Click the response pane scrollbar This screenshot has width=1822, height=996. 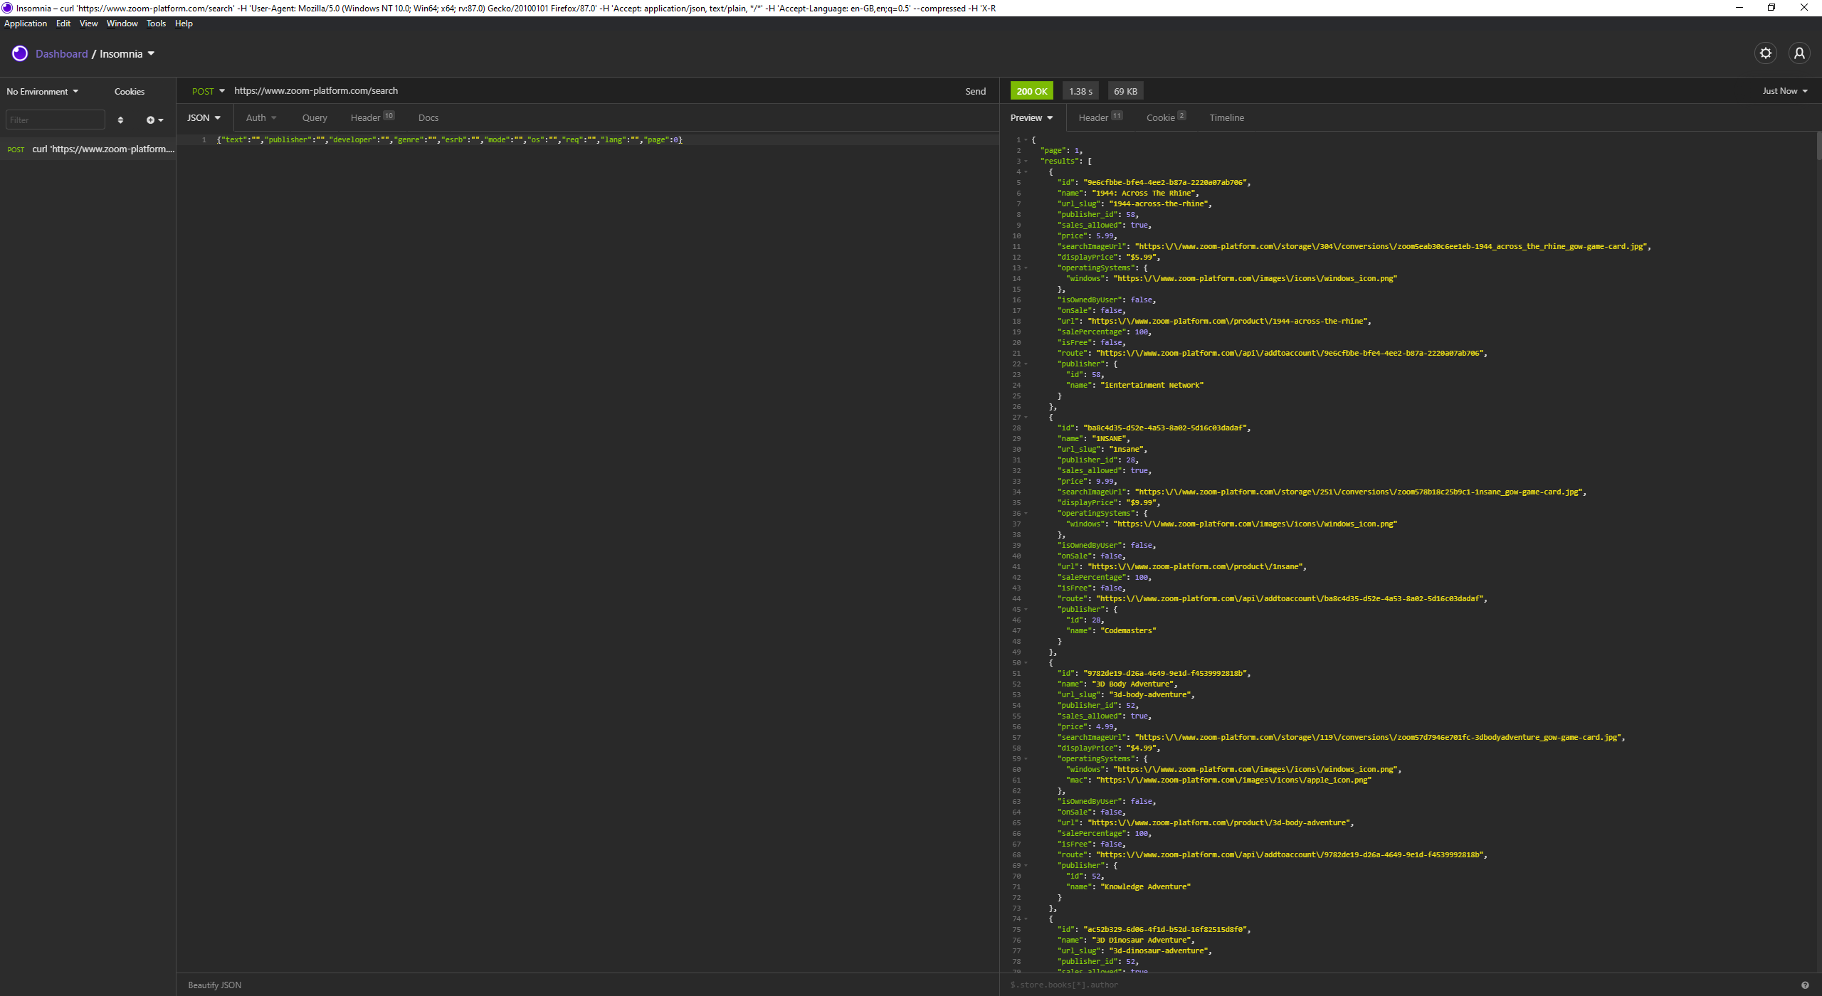click(1818, 146)
